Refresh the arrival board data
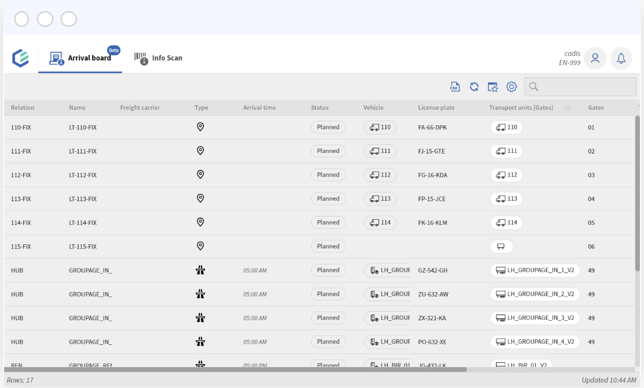 (x=473, y=87)
